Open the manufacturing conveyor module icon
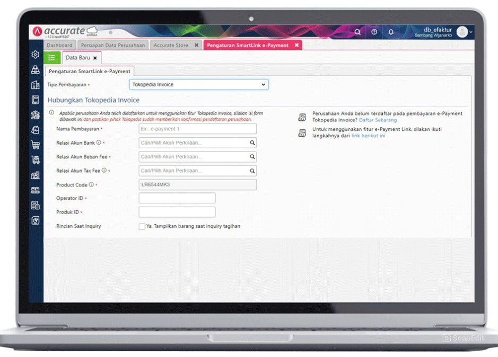Image resolution: width=498 pixels, height=357 pixels. pyautogui.click(x=35, y=190)
